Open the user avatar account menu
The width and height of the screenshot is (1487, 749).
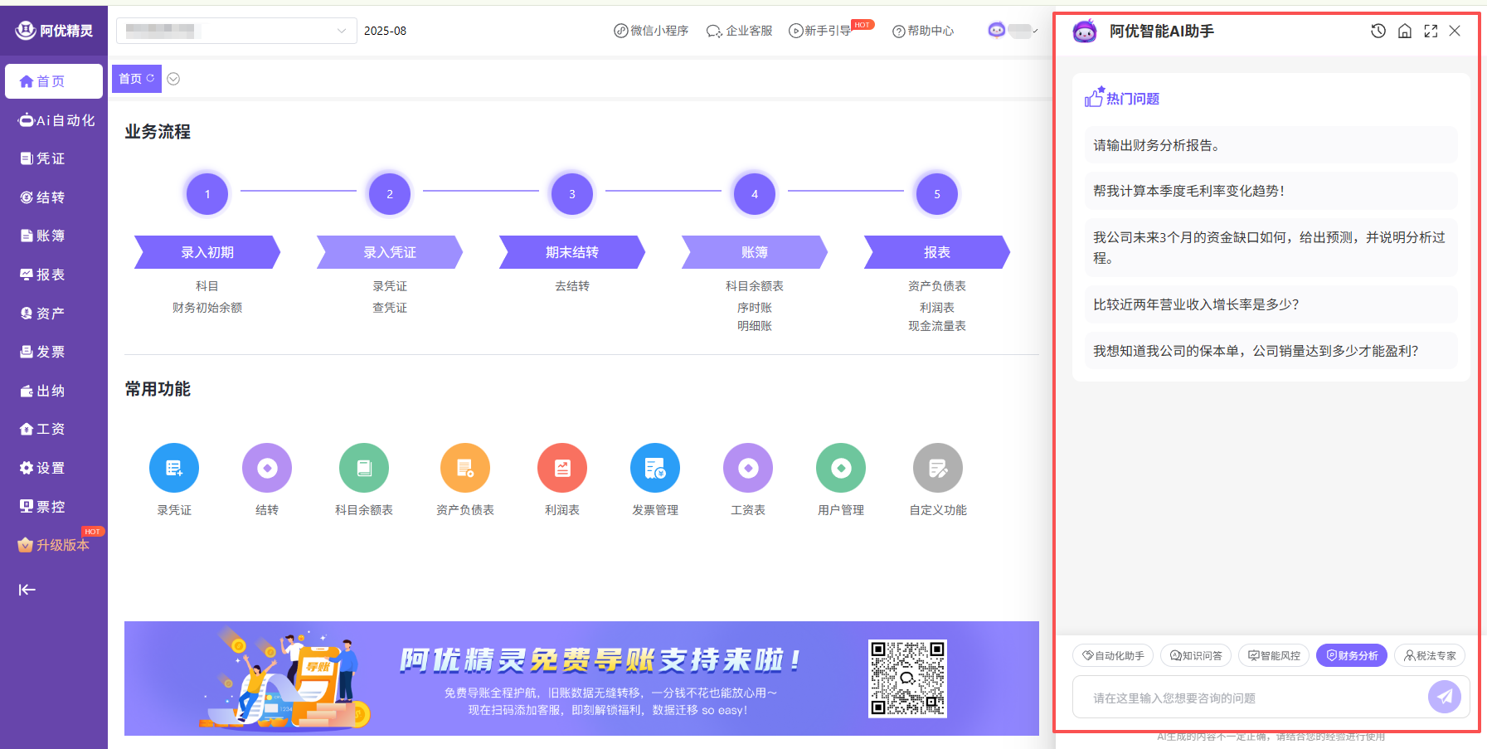(x=1012, y=31)
